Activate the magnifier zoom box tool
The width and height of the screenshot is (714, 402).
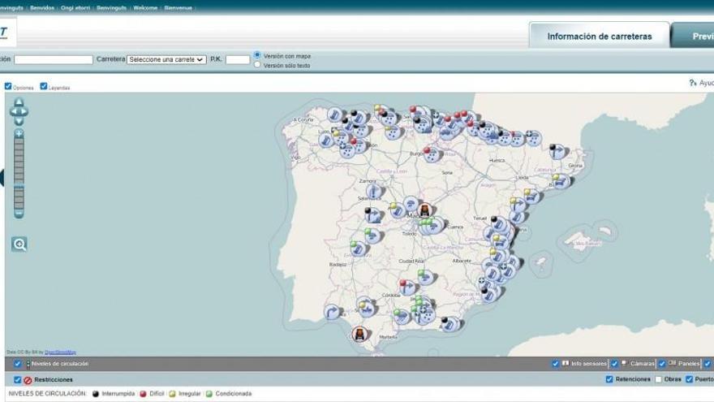pyautogui.click(x=19, y=244)
